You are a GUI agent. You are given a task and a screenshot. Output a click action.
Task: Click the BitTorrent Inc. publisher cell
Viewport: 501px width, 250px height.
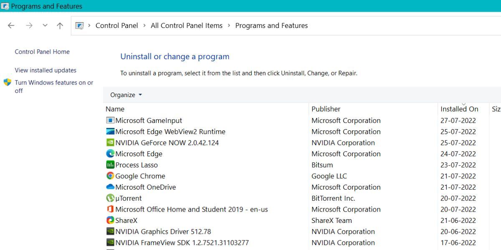coord(333,198)
